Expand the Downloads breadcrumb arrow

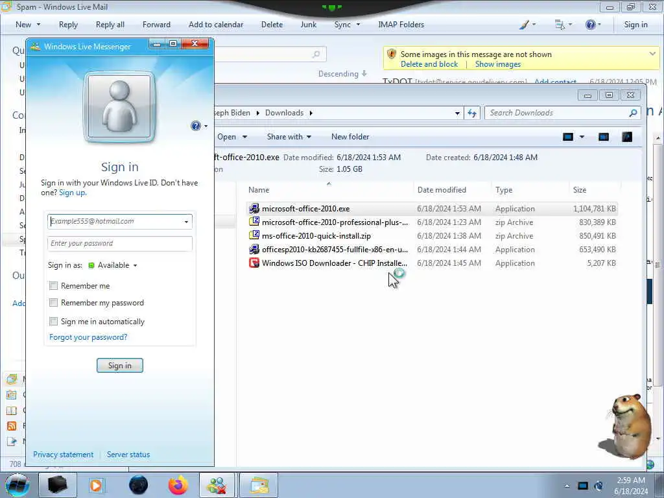[311, 113]
